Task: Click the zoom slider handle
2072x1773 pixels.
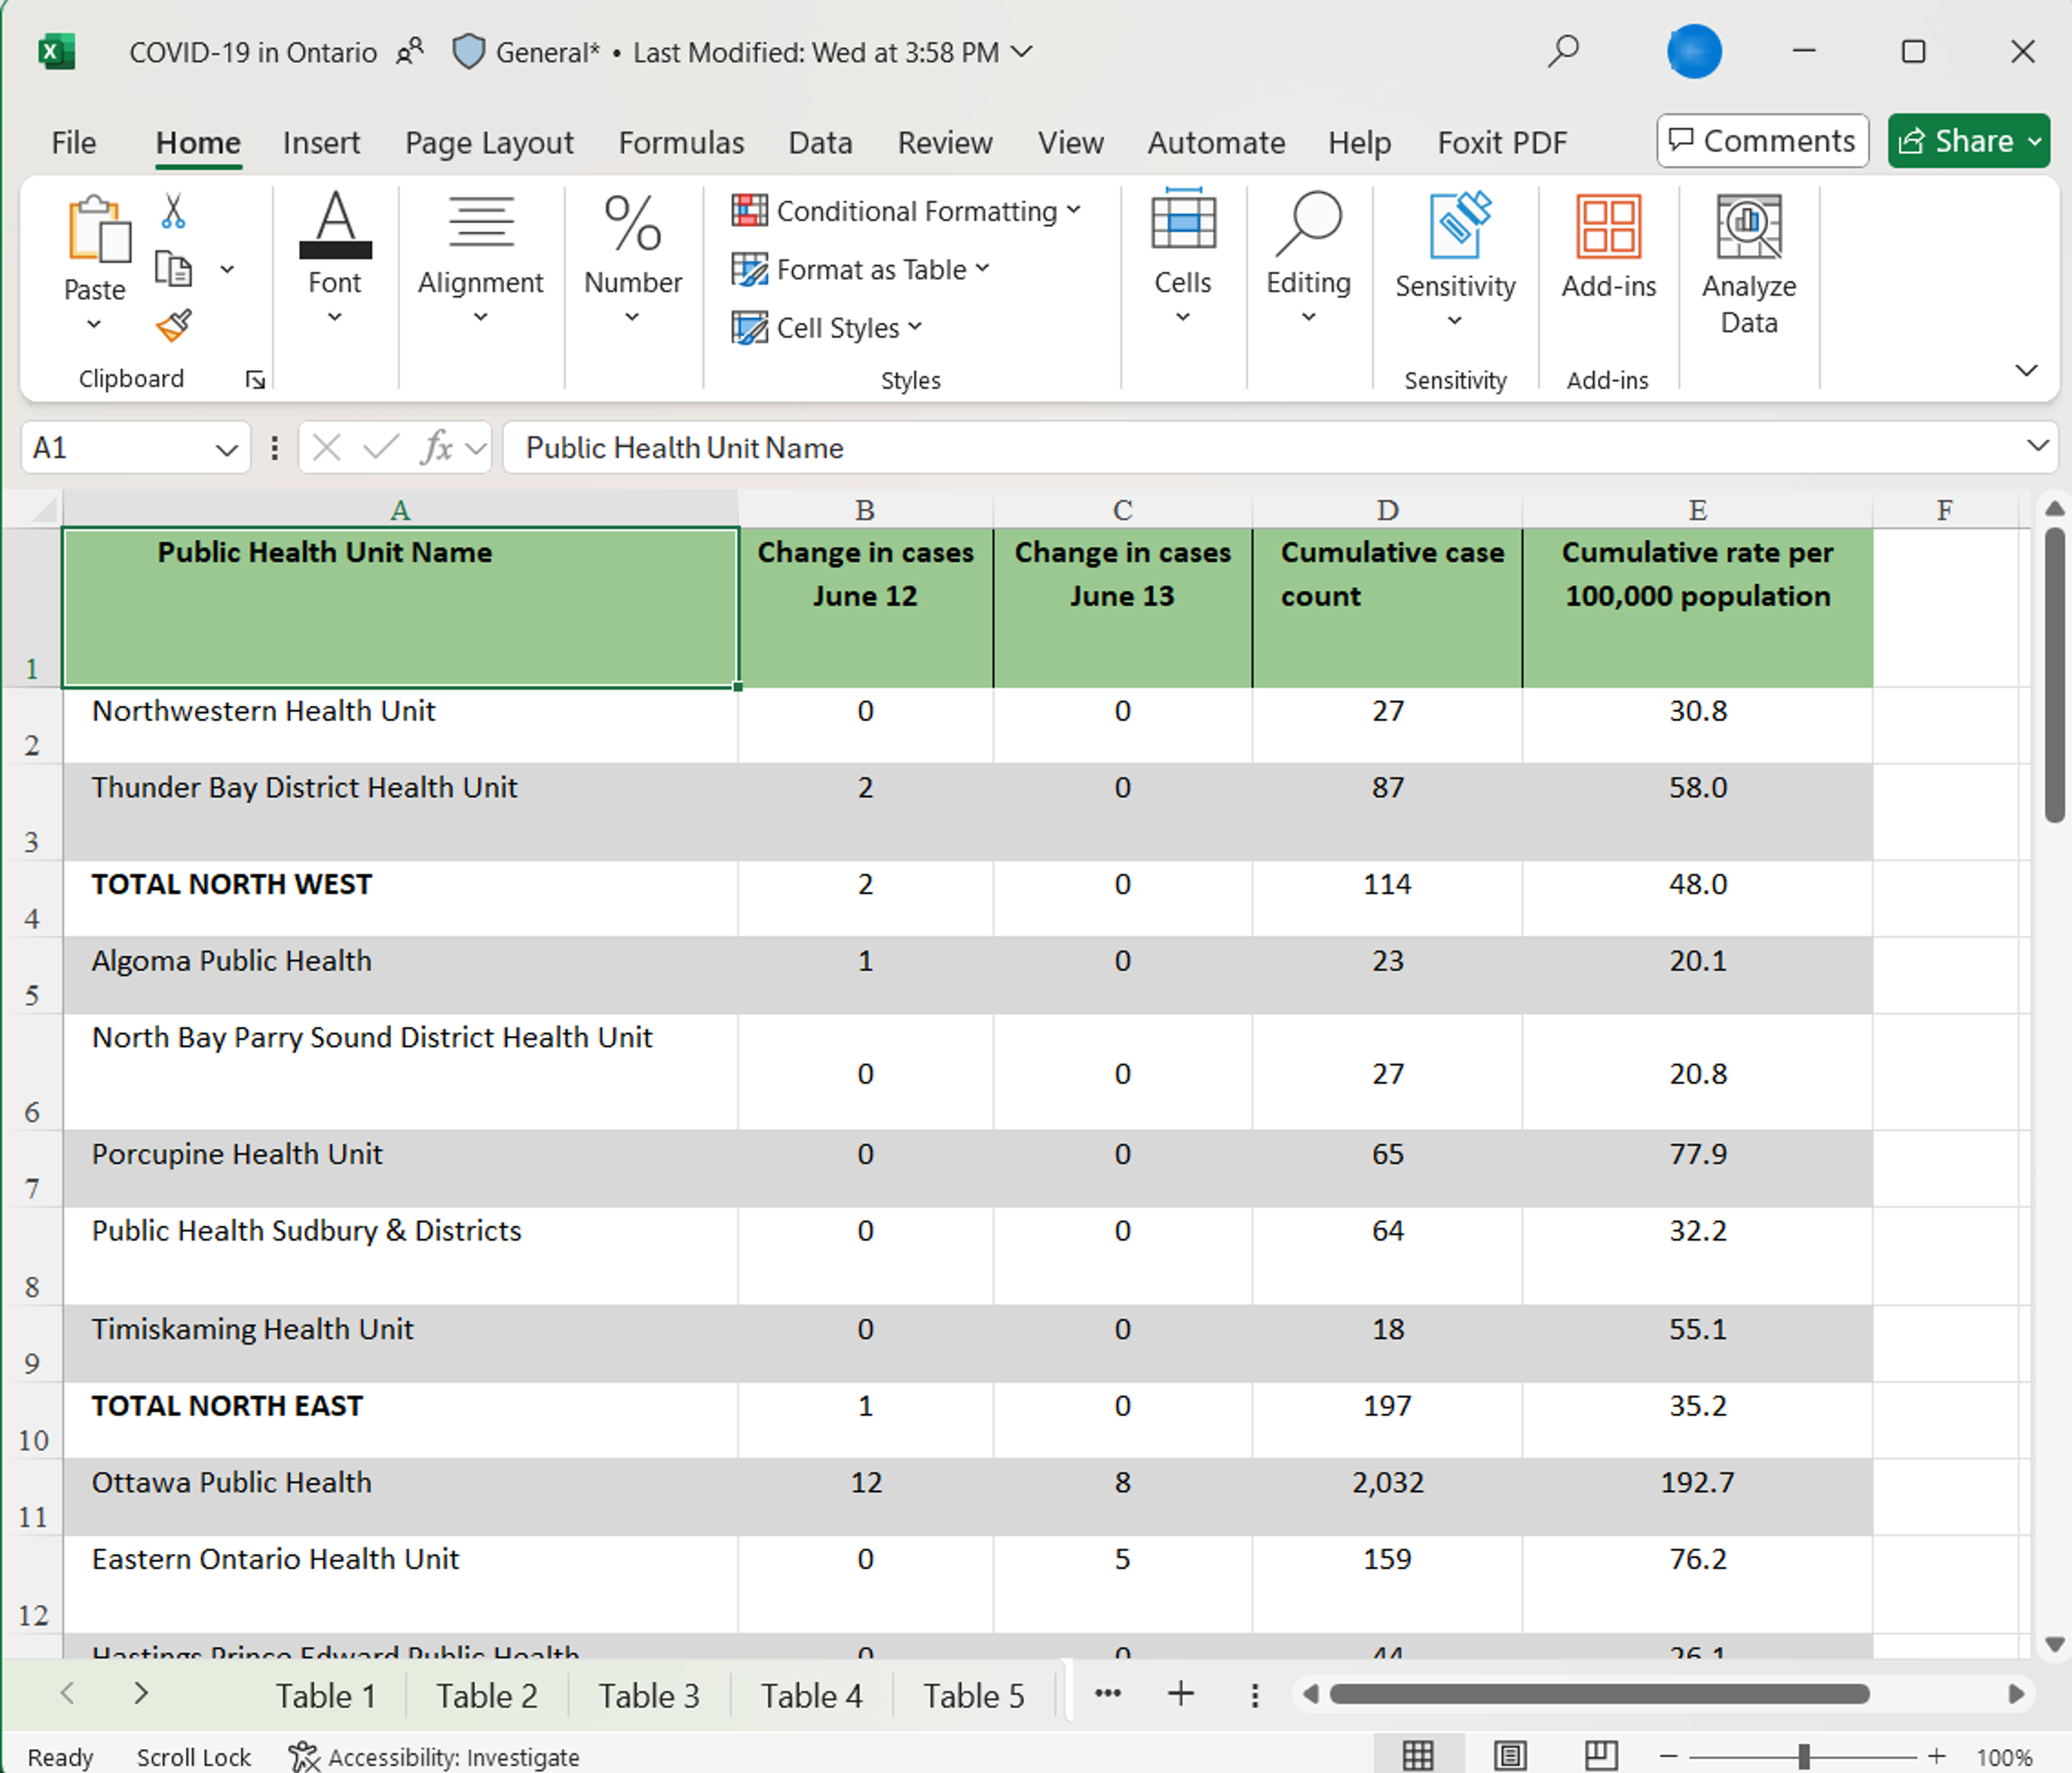Action: tap(1803, 1756)
